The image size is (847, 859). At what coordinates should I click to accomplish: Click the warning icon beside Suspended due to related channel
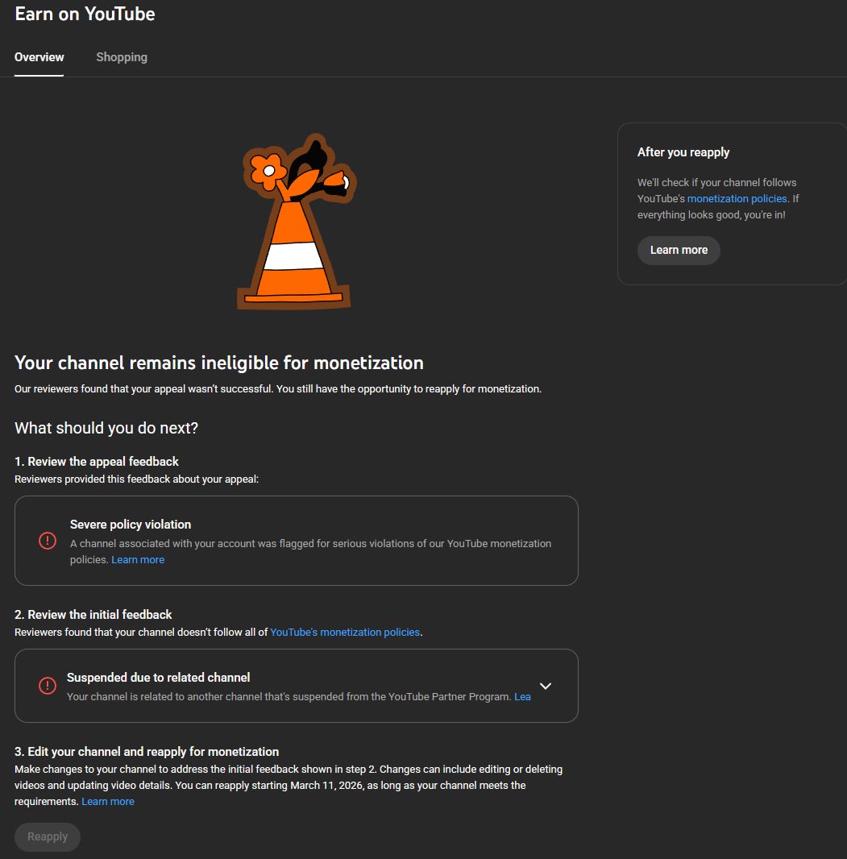[48, 685]
